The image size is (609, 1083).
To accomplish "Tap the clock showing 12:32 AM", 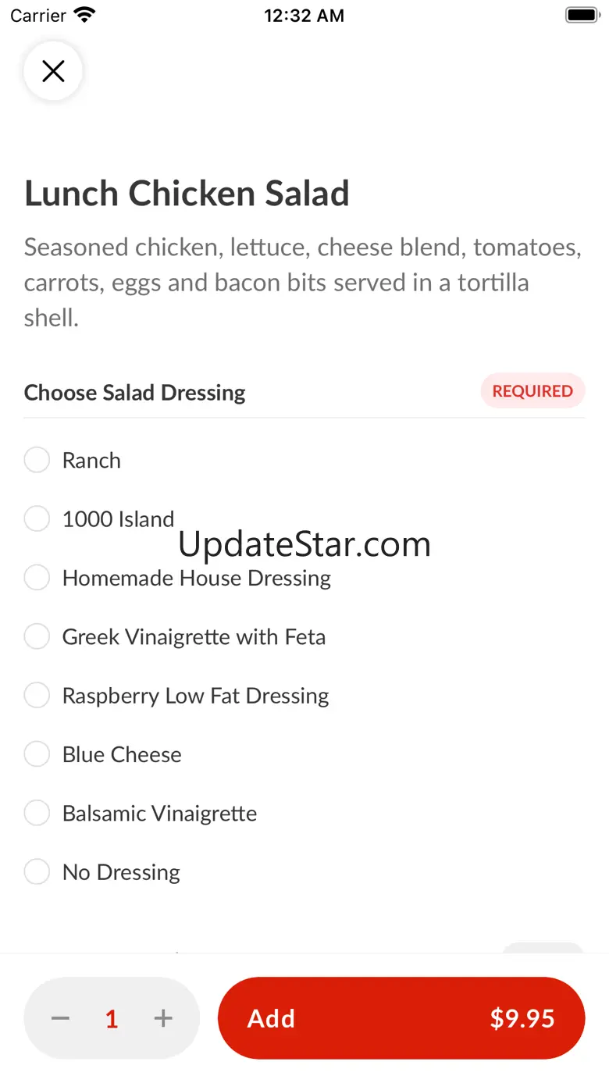I will 304,16.
